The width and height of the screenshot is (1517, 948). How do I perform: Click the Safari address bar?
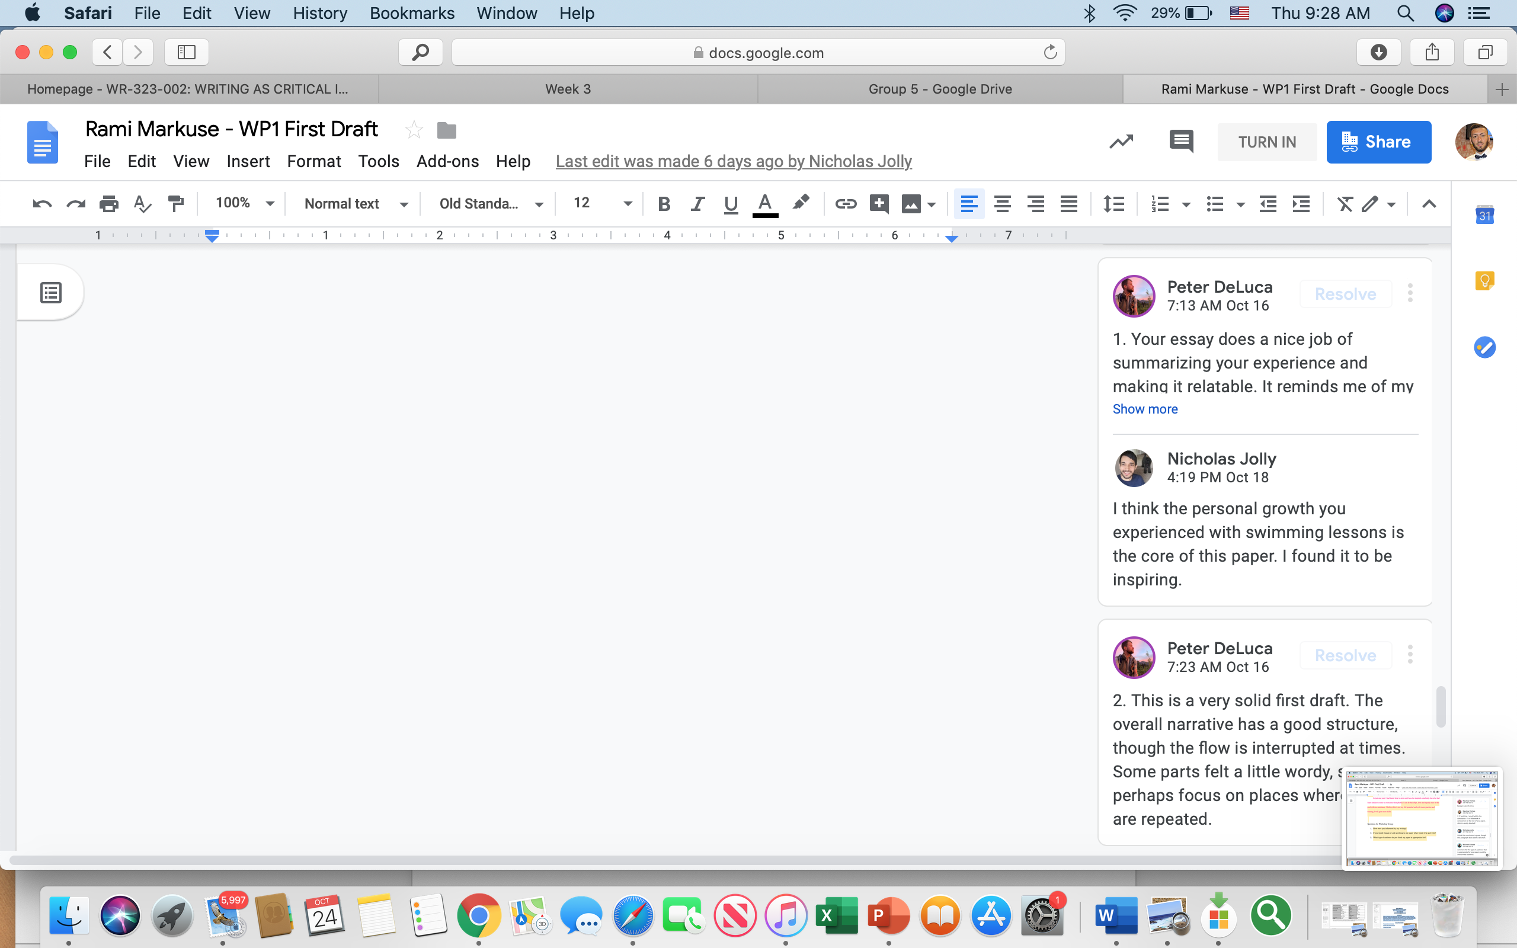pos(758,53)
